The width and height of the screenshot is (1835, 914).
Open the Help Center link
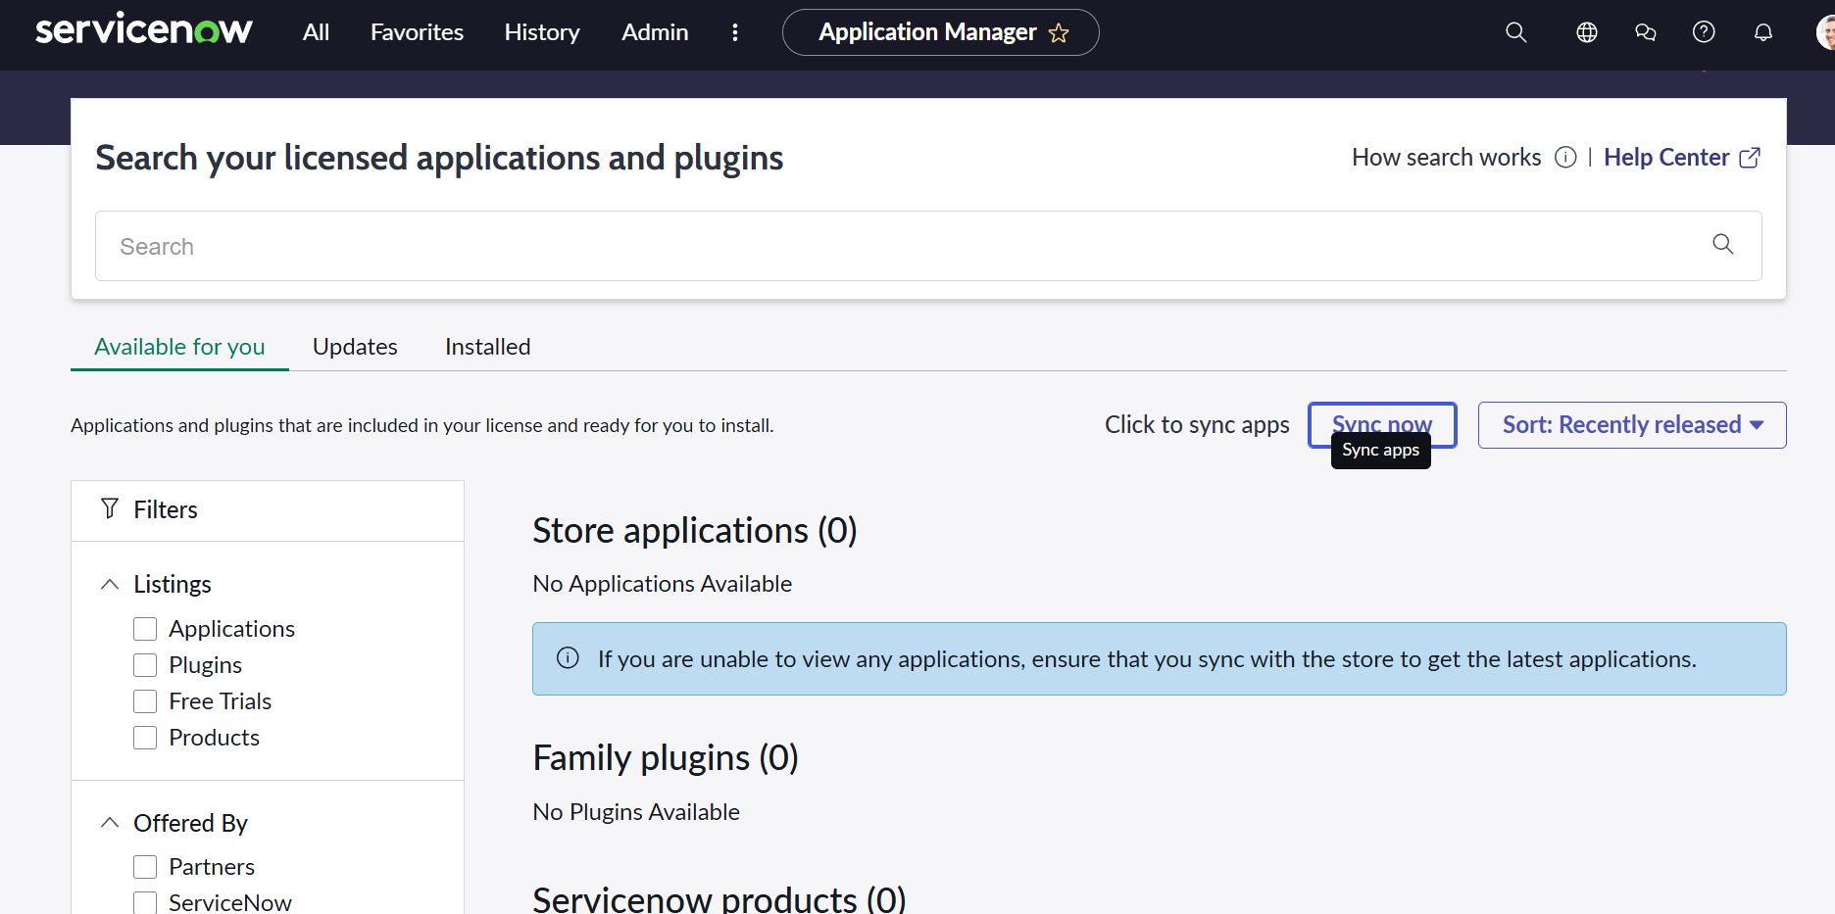pos(1666,157)
